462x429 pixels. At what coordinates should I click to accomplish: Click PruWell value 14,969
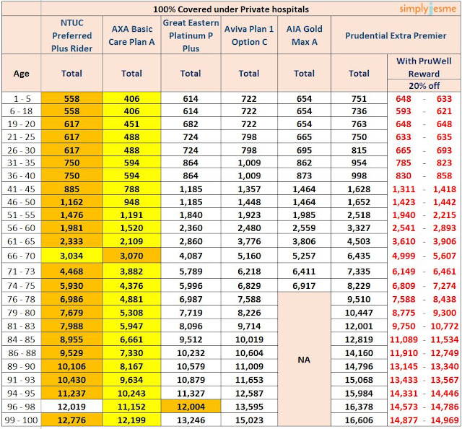pyautogui.click(x=445, y=420)
